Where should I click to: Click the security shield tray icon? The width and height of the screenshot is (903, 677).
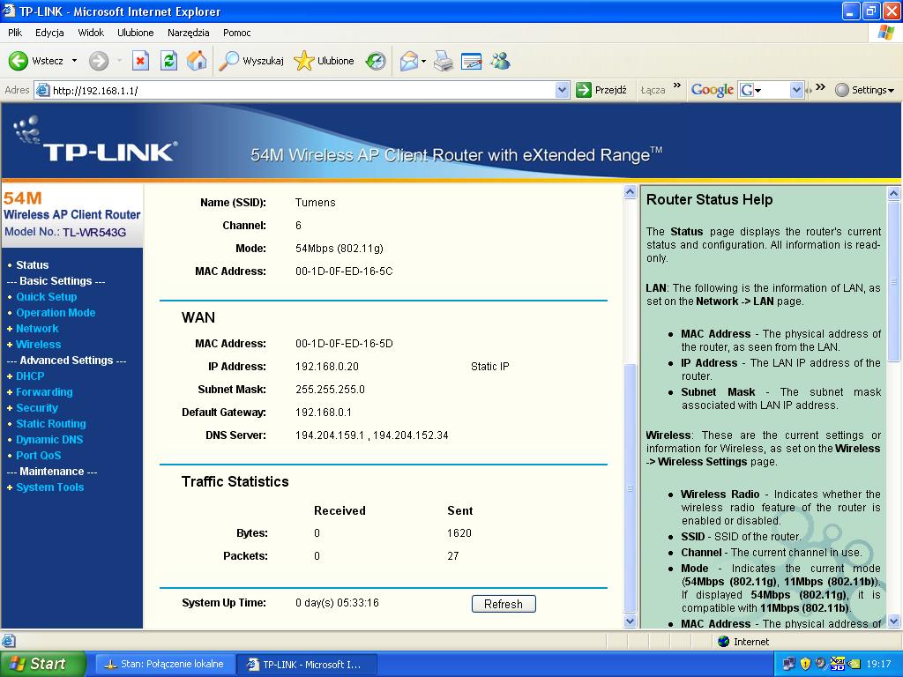[x=805, y=664]
